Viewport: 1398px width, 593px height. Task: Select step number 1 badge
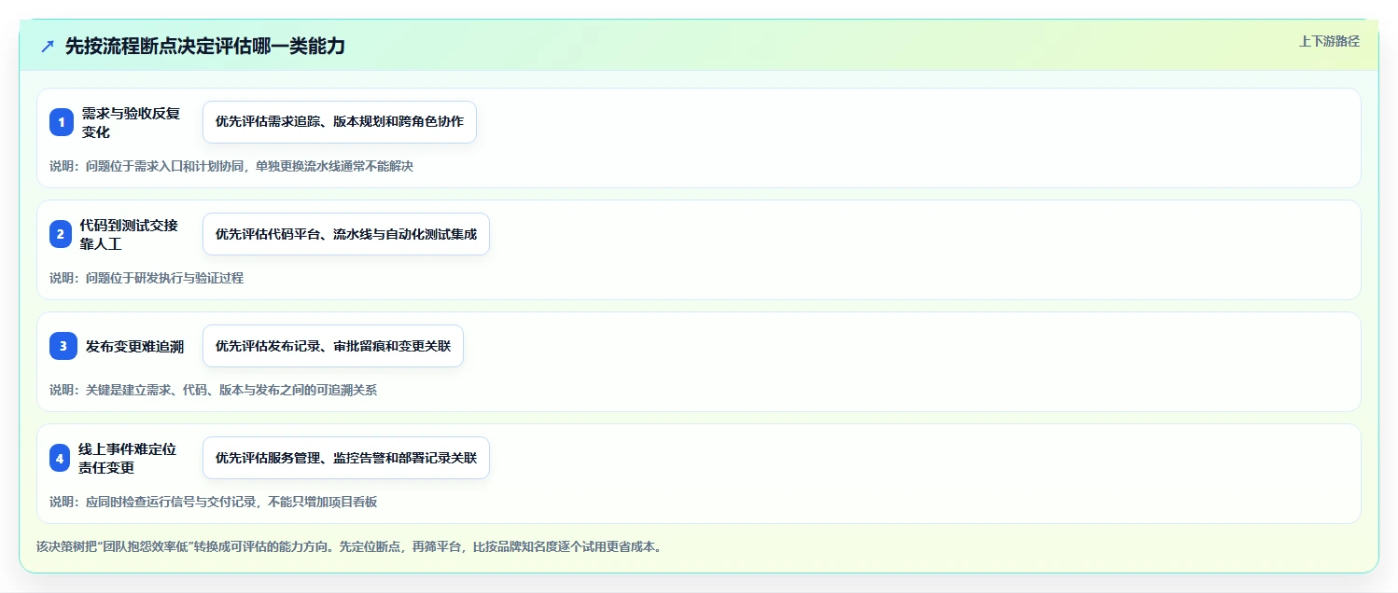pyautogui.click(x=62, y=122)
